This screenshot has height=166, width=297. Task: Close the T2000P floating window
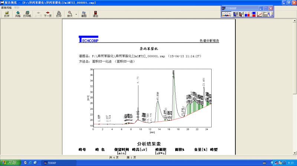(x=271, y=8)
